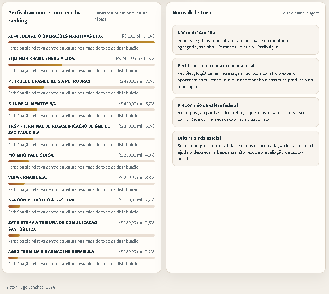This screenshot has width=329, height=294.
Task: Click the TRSP terminal share bar
Action: click(81, 139)
